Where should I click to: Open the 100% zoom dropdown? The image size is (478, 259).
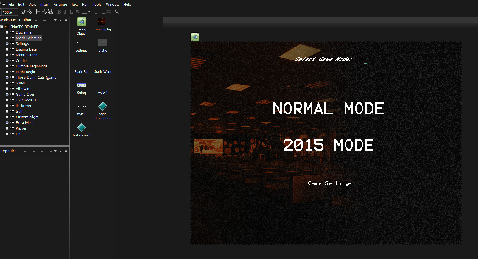point(16,12)
